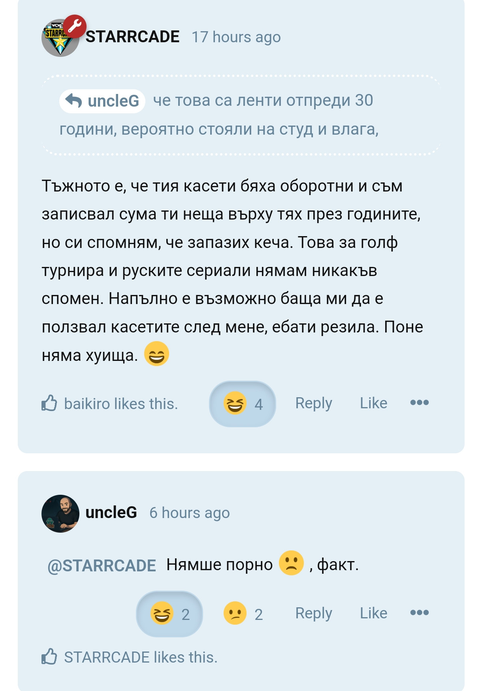The width and height of the screenshot is (482, 691).
Task: Open more options for STARRCADE's comment
Action: coord(419,403)
